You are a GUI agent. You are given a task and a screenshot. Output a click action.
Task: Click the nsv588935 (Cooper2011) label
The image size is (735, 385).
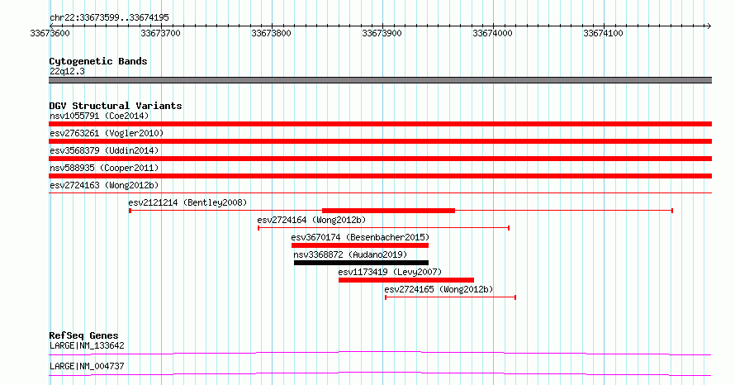click(105, 168)
